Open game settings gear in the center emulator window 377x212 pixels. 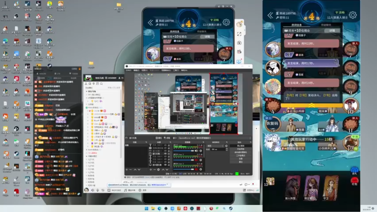[x=226, y=22]
